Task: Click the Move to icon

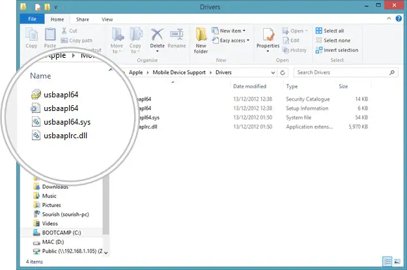Action: 117,34
